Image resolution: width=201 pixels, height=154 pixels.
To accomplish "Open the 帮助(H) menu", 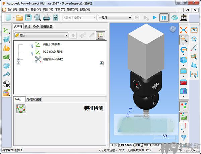I will pos(85,10).
